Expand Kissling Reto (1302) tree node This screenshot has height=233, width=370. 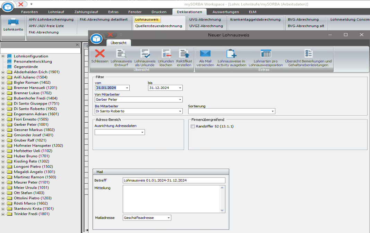point(3,161)
